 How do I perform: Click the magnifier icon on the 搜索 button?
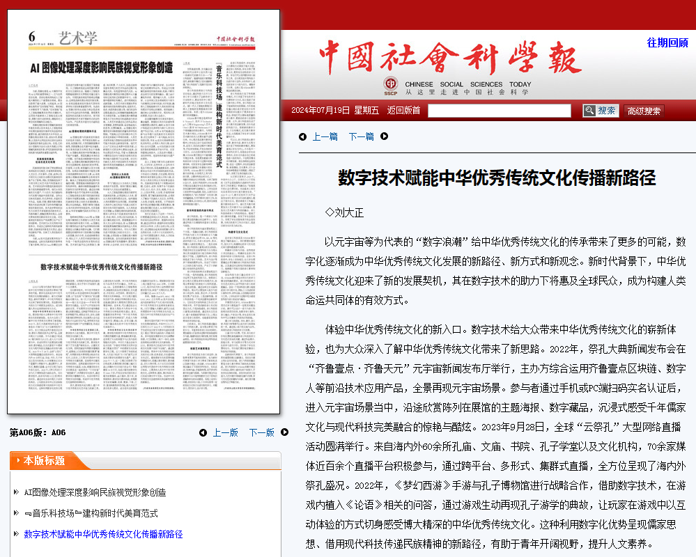coord(589,111)
